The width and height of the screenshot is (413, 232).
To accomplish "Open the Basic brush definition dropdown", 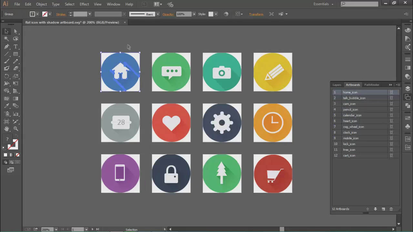I will (158, 14).
